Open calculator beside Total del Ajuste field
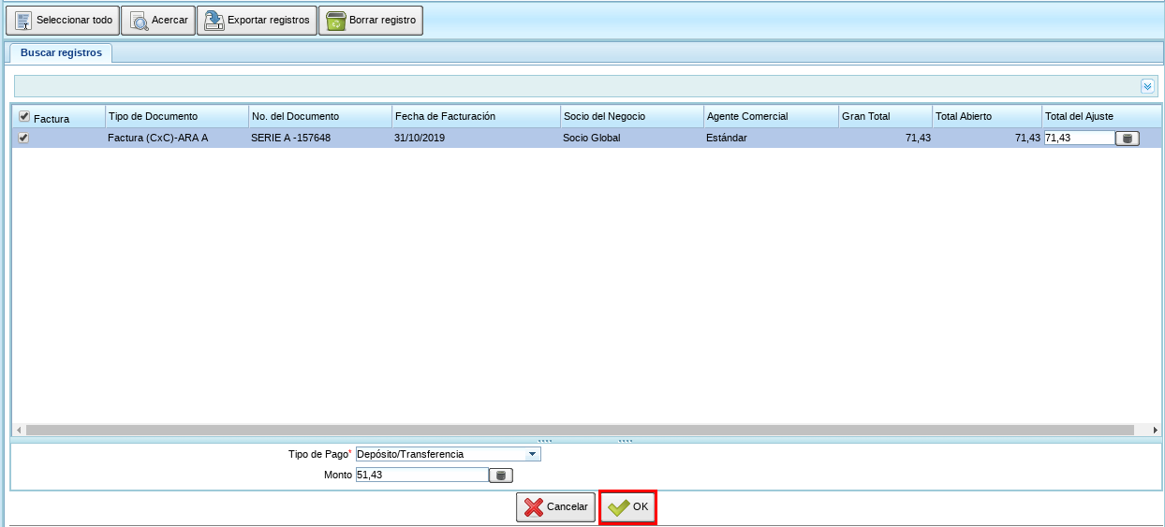 point(1128,139)
